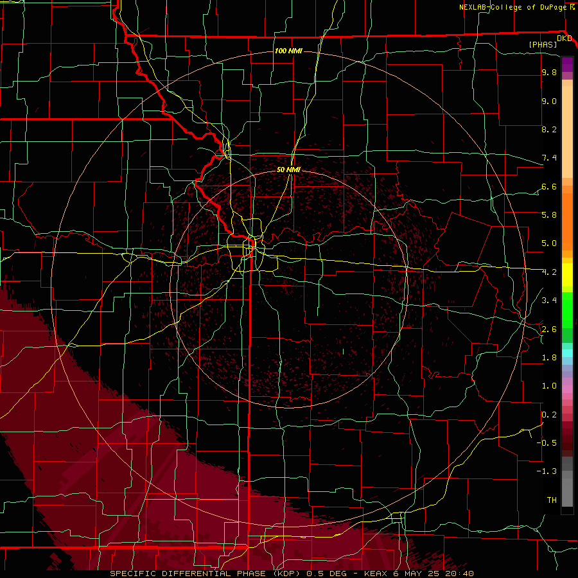Click the "KEAX" radar site identifier
This screenshot has height=578, width=578.
point(375,574)
